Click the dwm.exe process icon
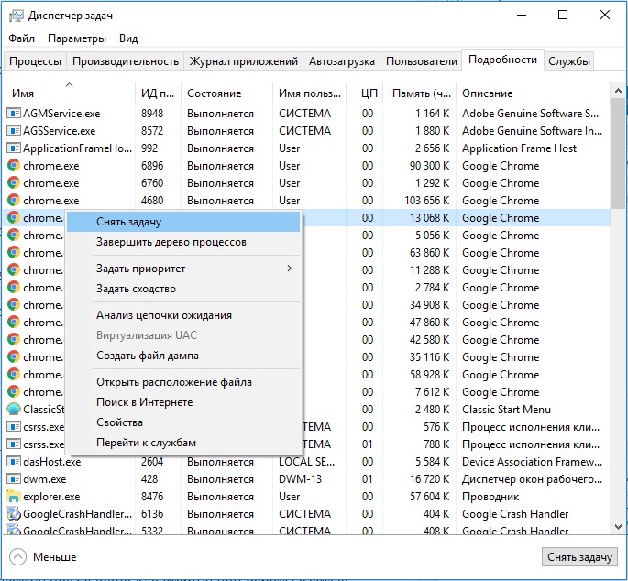 [13, 479]
